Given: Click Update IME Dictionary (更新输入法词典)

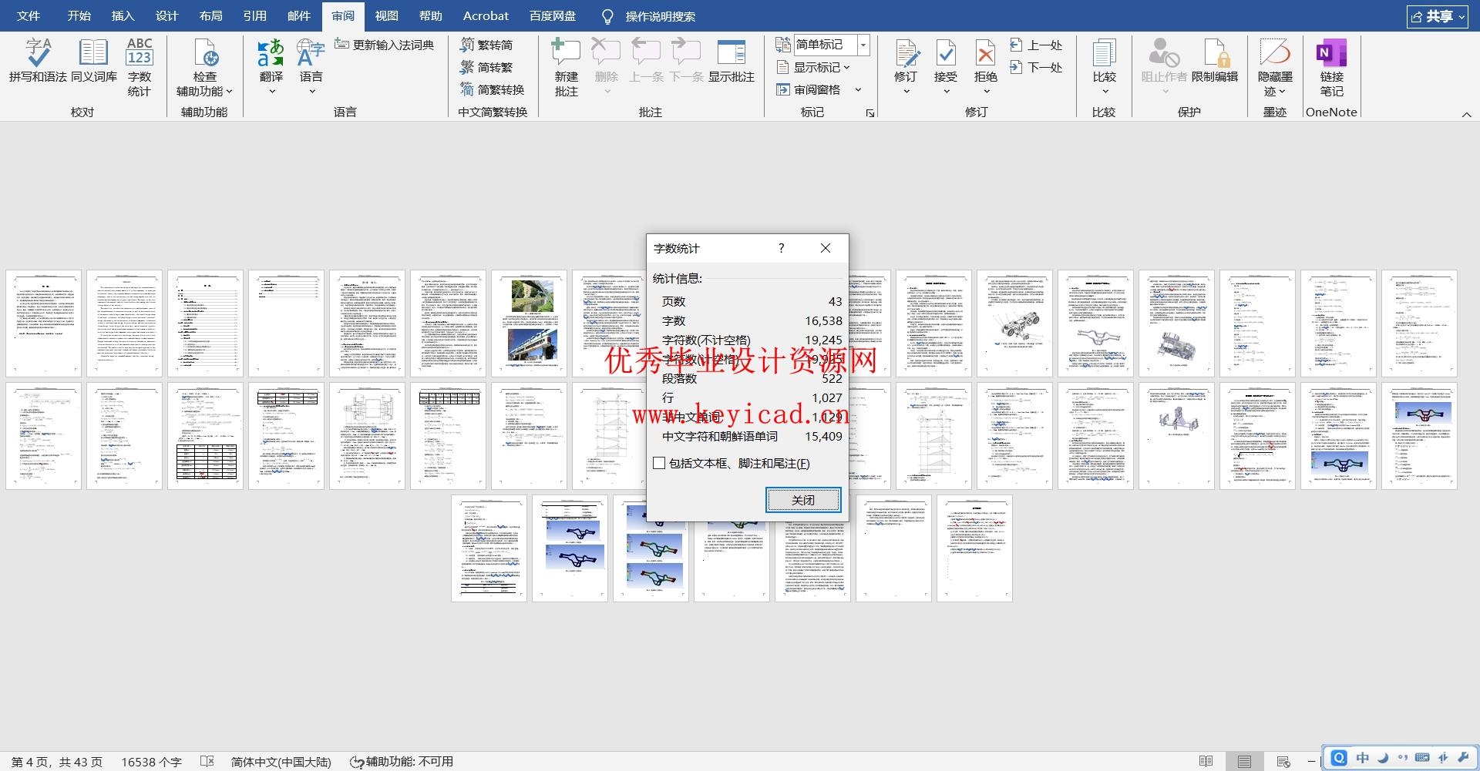Looking at the screenshot, I should tap(384, 45).
